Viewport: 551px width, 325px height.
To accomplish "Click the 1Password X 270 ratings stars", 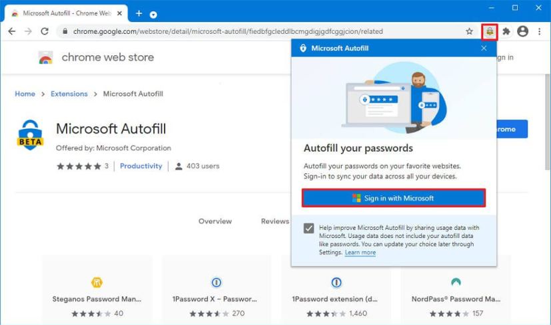I will (209, 314).
